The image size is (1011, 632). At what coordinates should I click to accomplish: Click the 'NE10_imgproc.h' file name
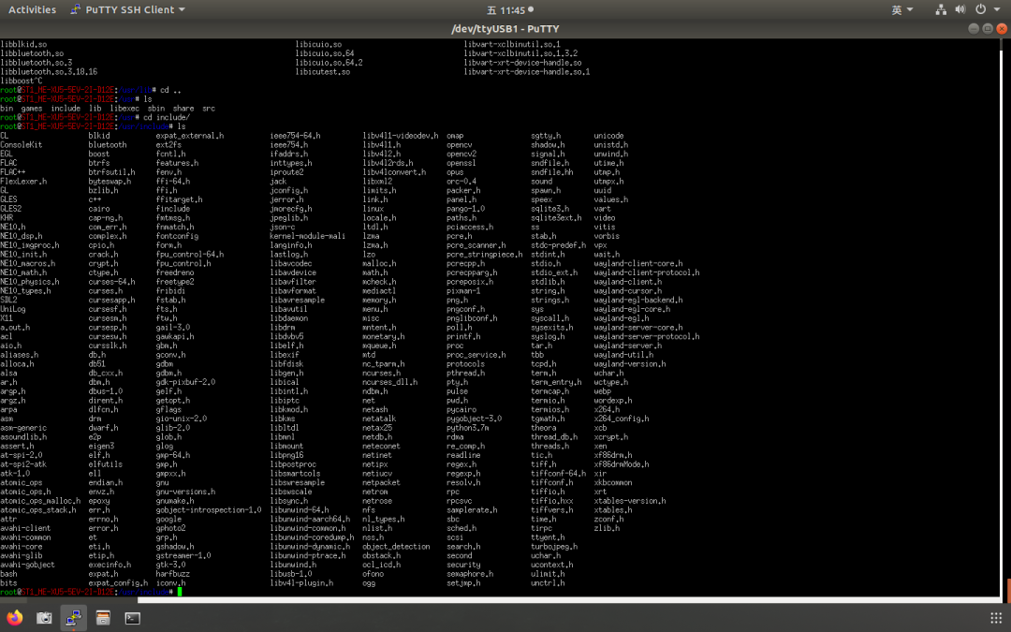[x=30, y=245]
